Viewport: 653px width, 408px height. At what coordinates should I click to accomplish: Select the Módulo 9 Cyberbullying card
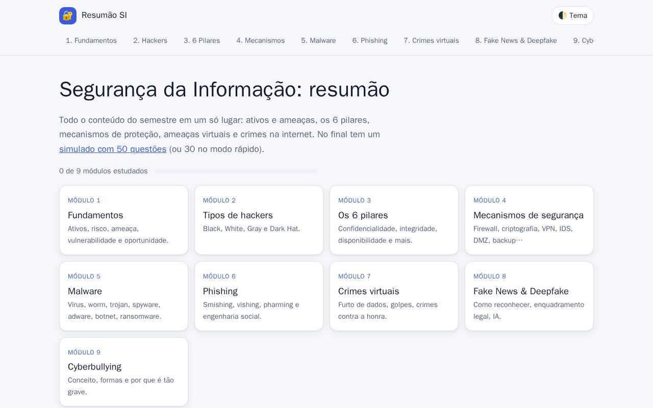(x=123, y=372)
